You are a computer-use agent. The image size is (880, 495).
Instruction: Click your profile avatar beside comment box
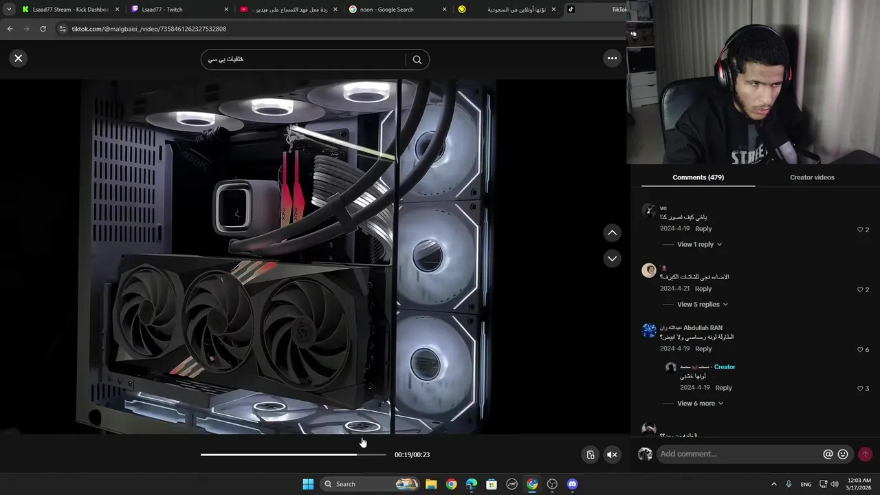coord(645,454)
